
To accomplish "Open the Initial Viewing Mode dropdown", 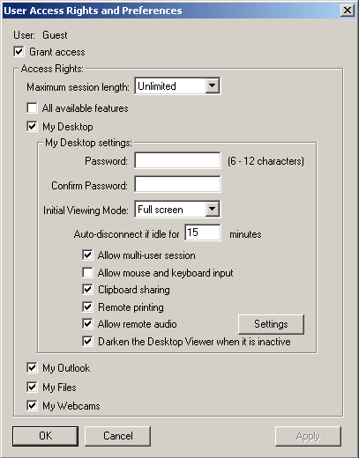I will (177, 210).
